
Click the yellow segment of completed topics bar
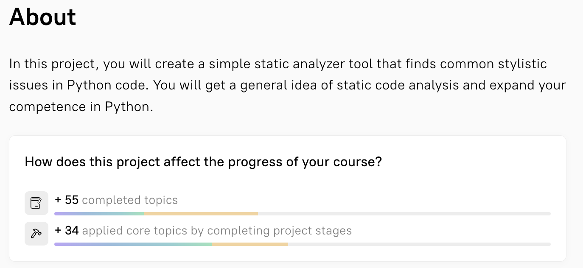click(x=201, y=214)
